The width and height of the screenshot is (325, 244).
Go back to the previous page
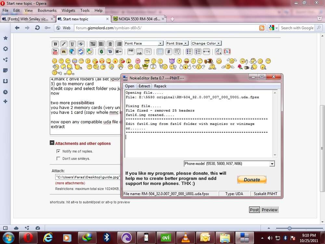(17, 28)
